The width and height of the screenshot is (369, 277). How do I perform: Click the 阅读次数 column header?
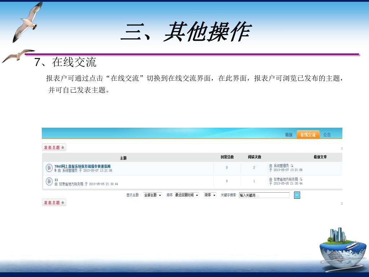point(254,157)
